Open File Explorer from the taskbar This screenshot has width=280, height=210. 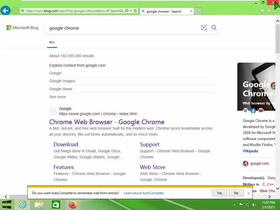click(x=39, y=205)
